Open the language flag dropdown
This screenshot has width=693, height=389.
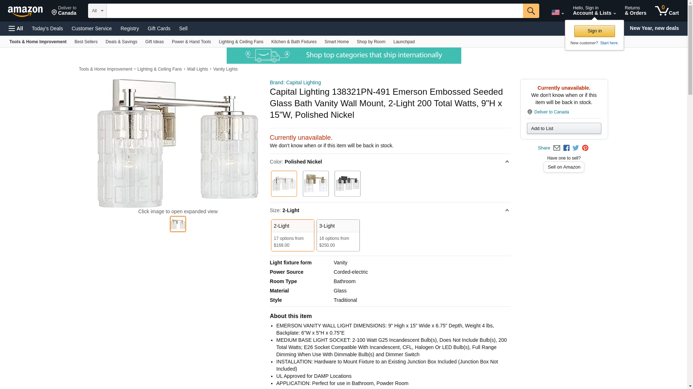(x=557, y=13)
